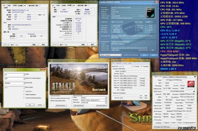The image size is (198, 131).
Task: Open Help menu in Core Temp
Action: 129,63
